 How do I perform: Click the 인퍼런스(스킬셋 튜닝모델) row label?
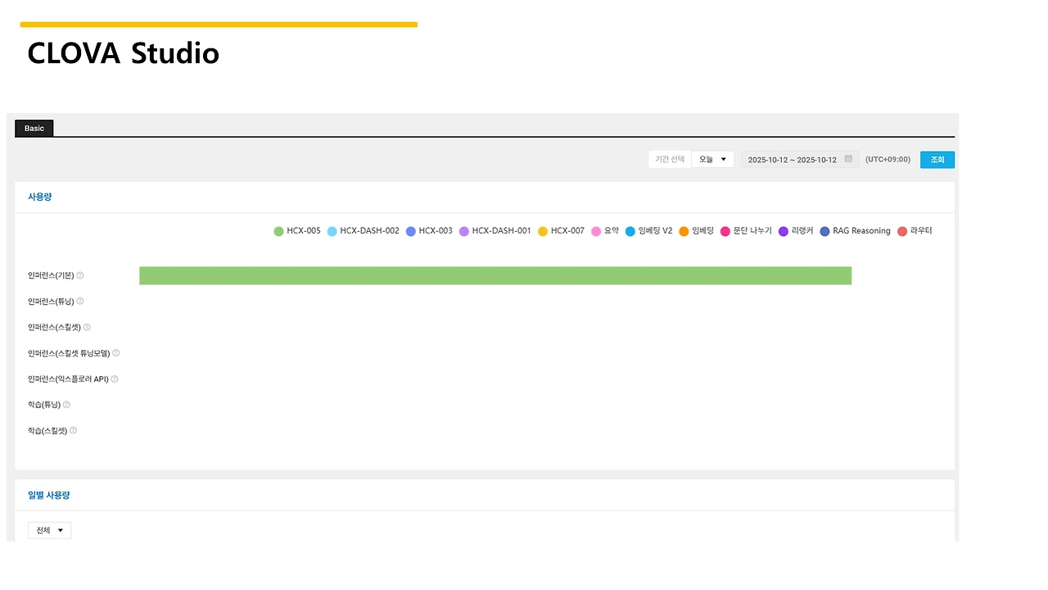(69, 353)
